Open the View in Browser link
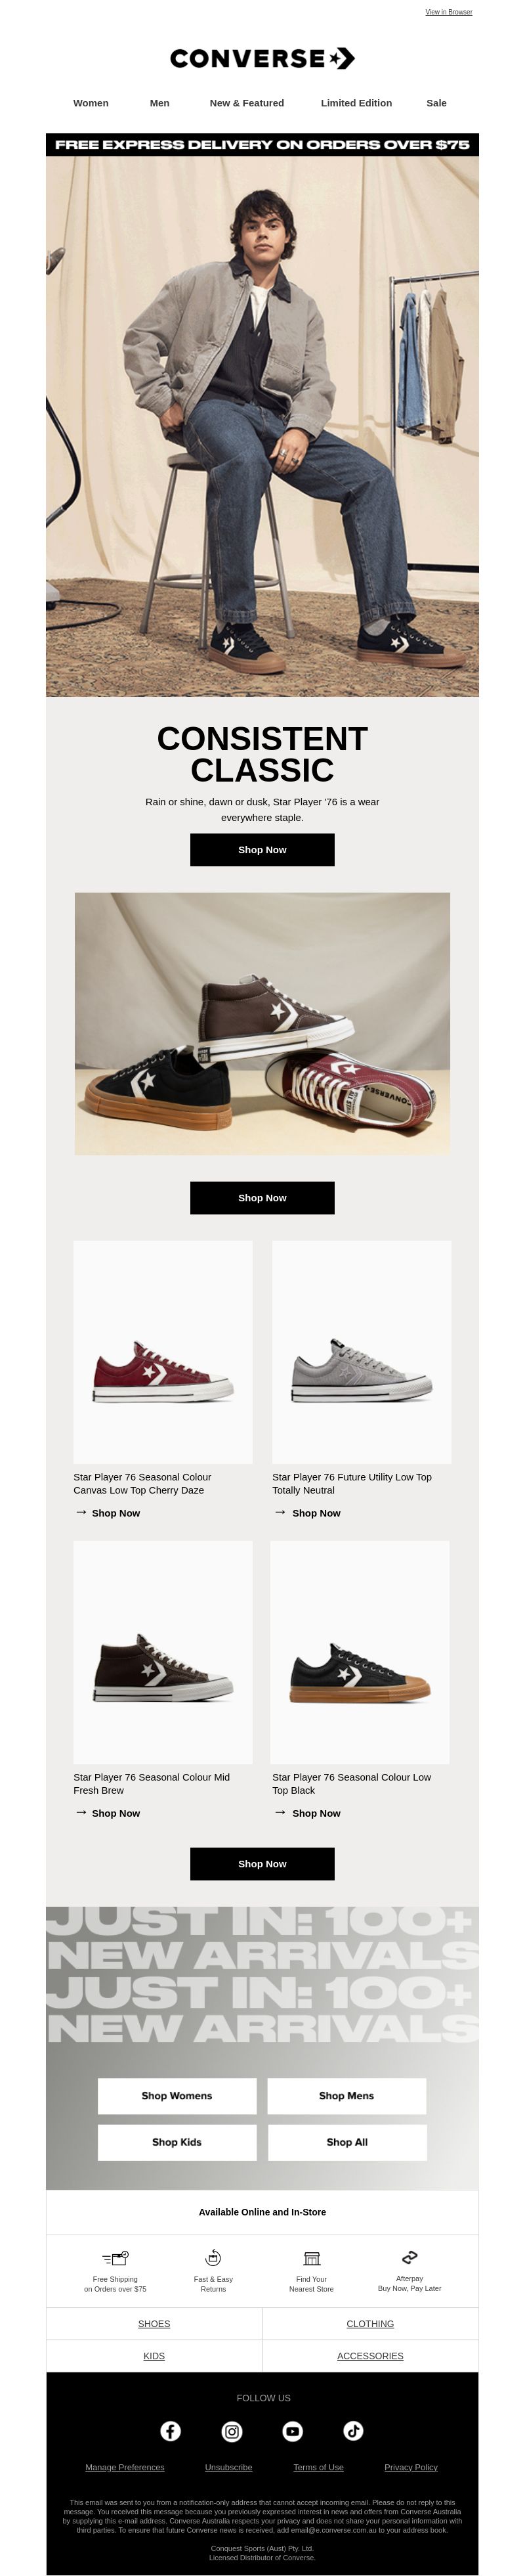Screen dimensions: 525x2576 tap(449, 12)
